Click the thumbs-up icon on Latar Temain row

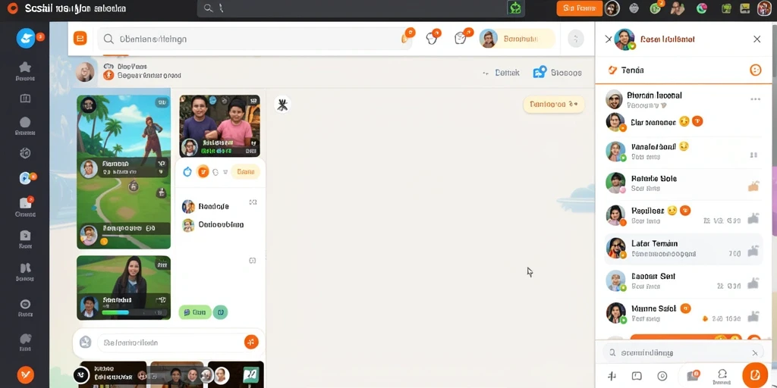pyautogui.click(x=753, y=252)
